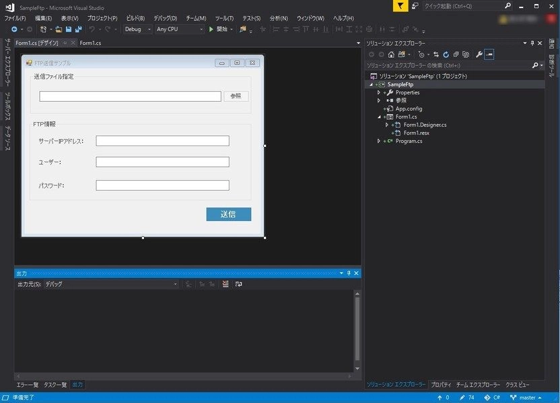Screen dimensions: 560x403
Task: Collapse the SampleFtp project node
Action: pyautogui.click(x=371, y=84)
